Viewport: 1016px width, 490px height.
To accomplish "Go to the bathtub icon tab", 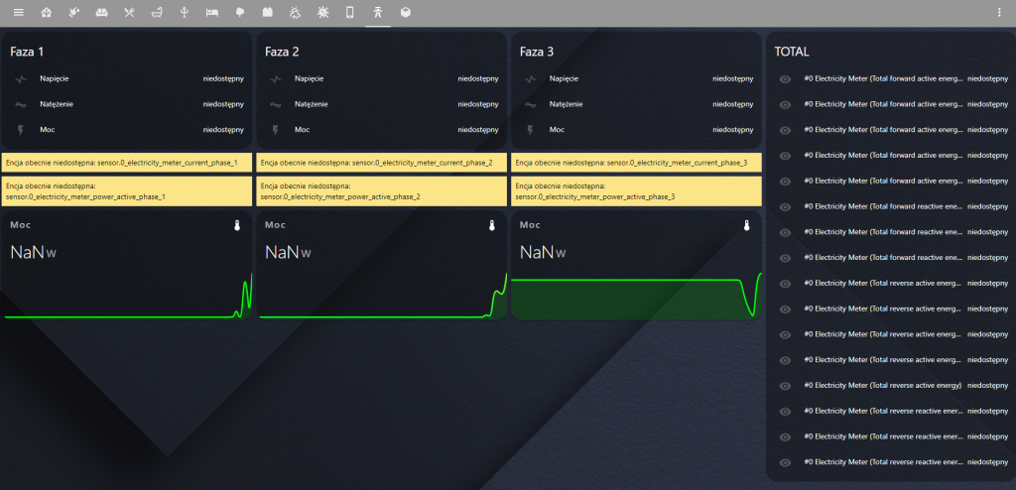I will [156, 13].
